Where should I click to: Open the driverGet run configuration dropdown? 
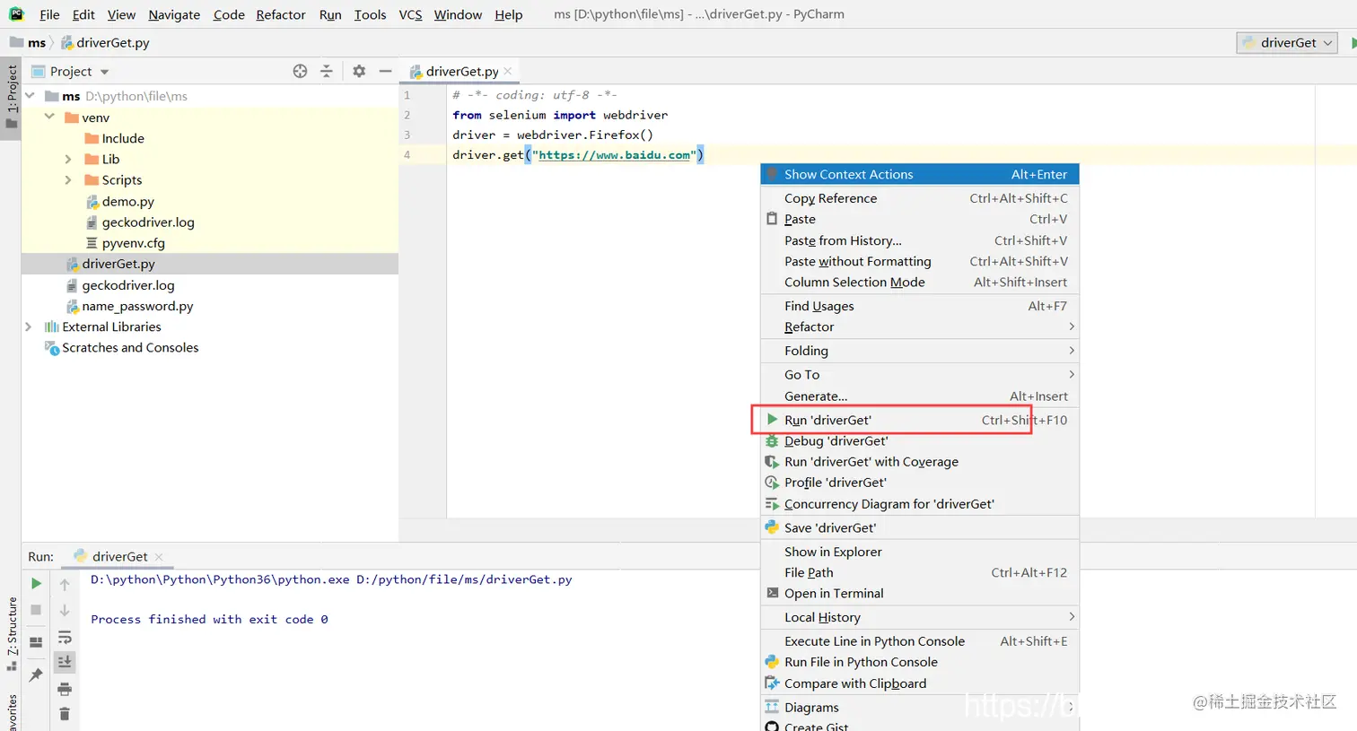(x=1288, y=42)
